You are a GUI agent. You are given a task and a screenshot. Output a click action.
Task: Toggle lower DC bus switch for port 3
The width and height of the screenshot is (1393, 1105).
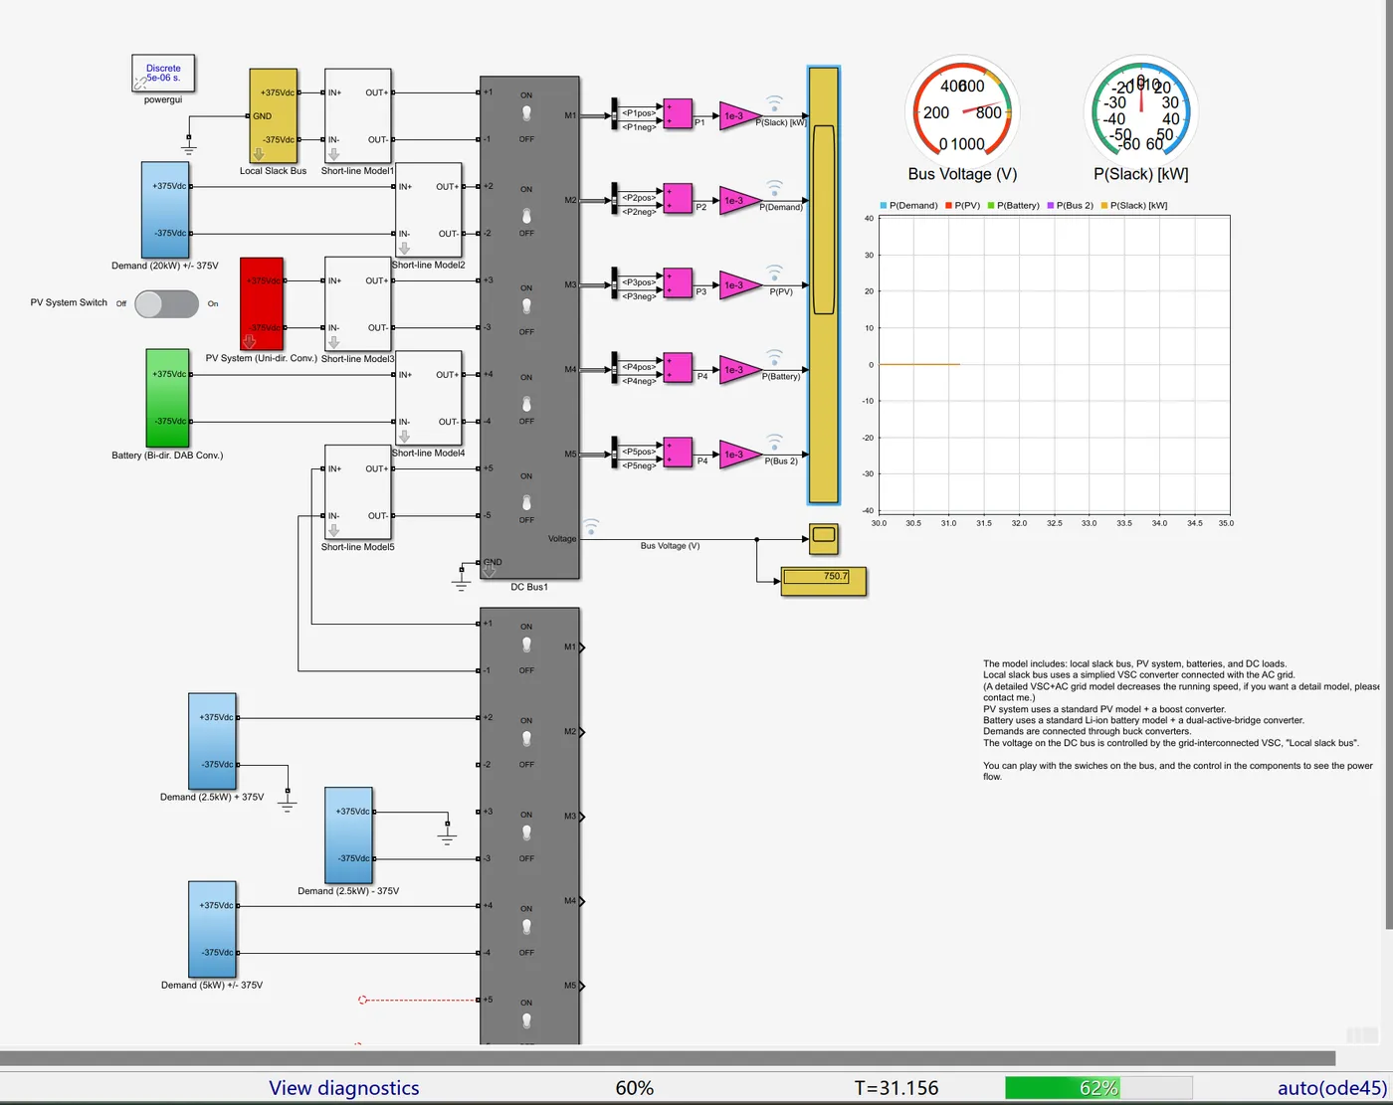pos(526,833)
